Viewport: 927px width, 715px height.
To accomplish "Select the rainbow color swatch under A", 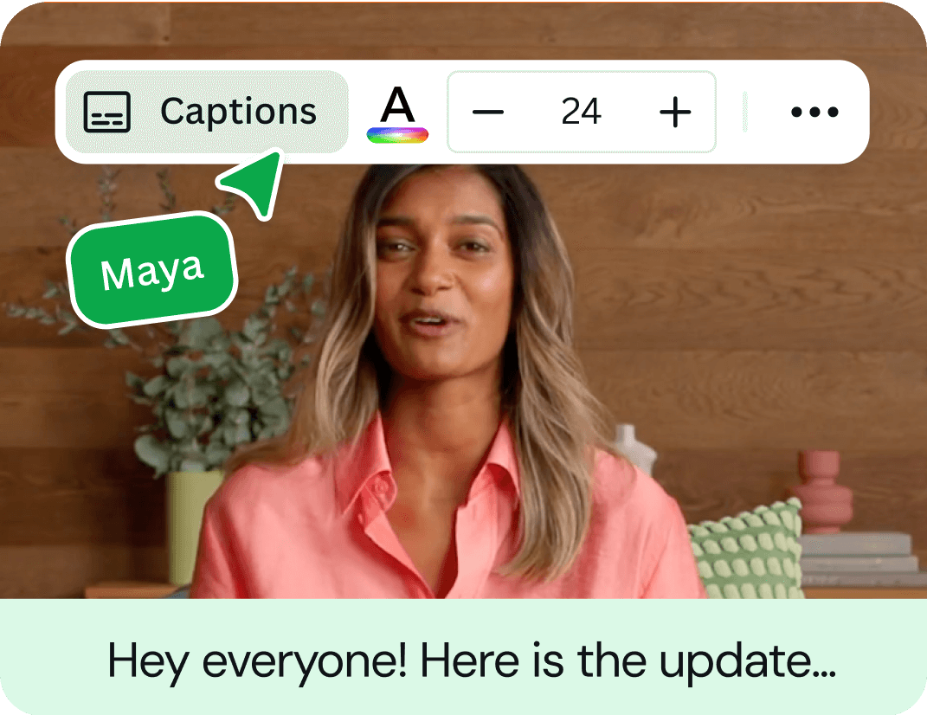I will point(397,135).
